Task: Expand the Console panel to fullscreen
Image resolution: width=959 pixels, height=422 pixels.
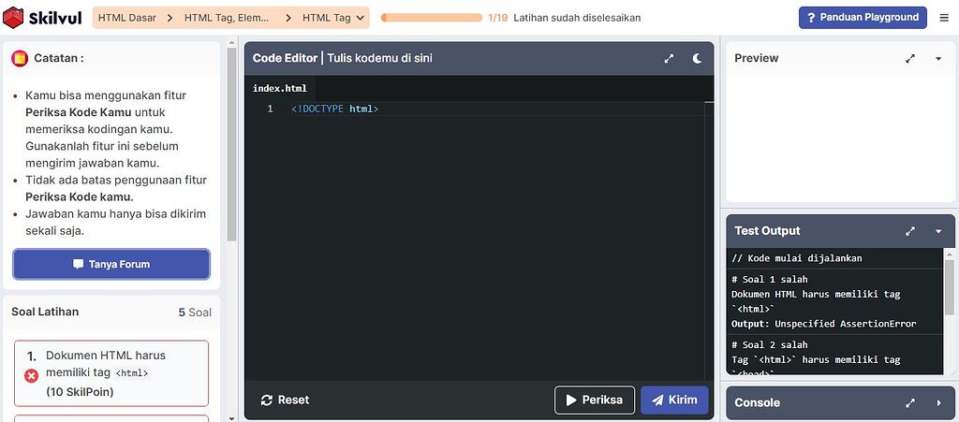Action: pos(910,403)
